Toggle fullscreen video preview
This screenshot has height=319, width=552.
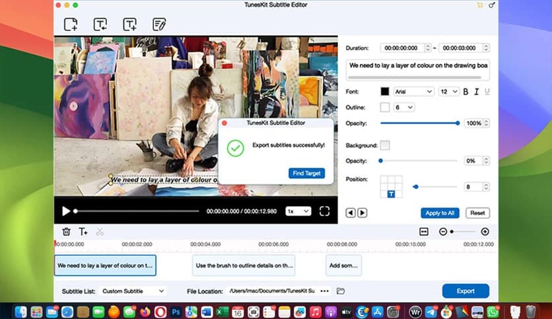[x=325, y=211]
